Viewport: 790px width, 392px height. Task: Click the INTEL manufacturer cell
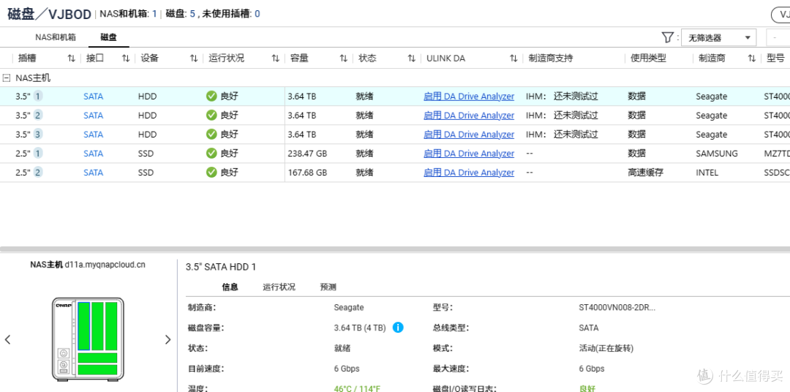[707, 173]
